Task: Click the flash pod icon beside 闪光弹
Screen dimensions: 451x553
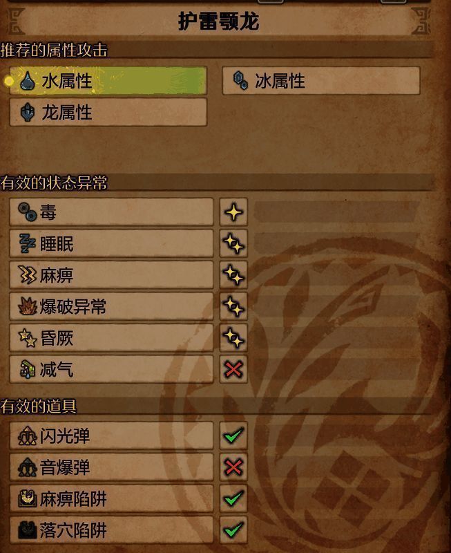Action: click(x=28, y=435)
